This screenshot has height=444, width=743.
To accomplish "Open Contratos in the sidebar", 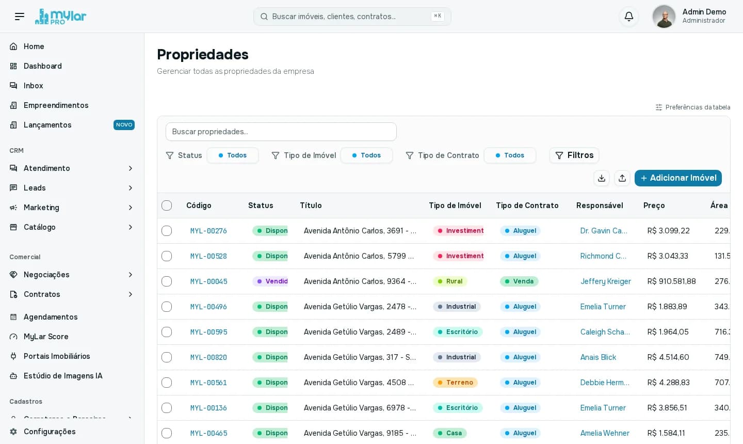I will pos(72,294).
